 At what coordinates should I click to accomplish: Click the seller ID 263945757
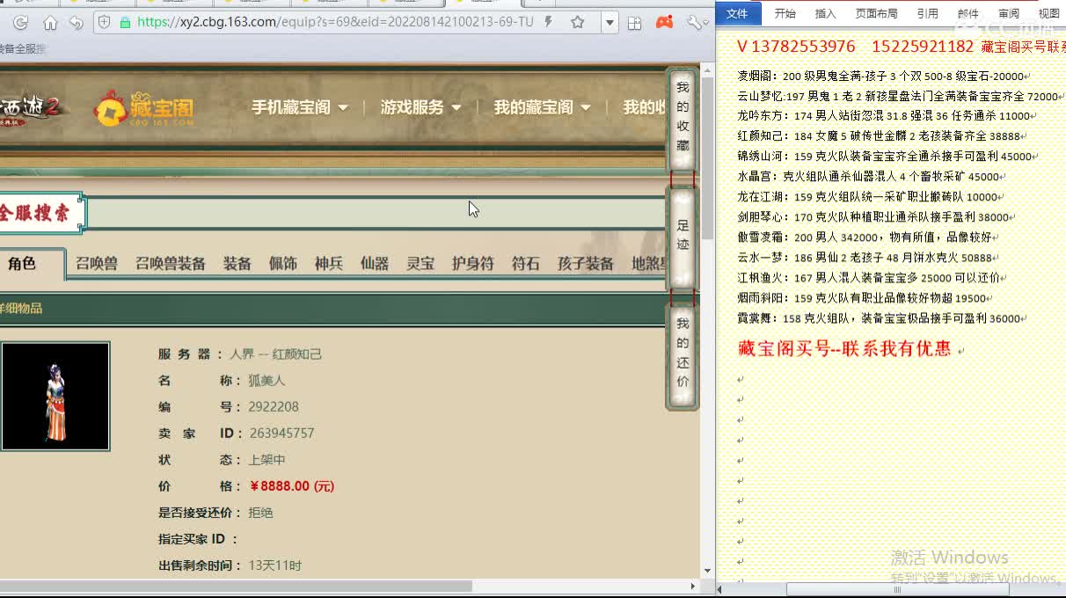(281, 434)
